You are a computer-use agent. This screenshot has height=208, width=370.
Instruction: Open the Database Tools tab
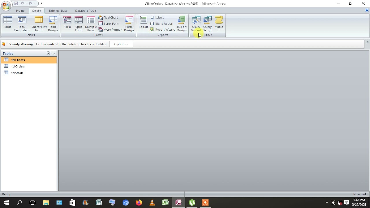[86, 10]
